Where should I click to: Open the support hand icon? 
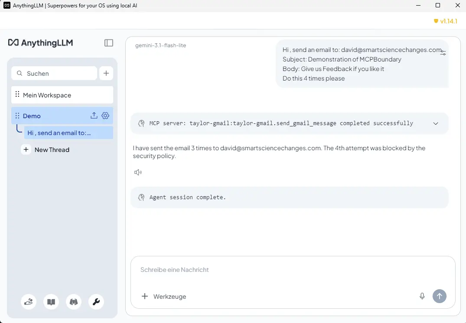[29, 302]
